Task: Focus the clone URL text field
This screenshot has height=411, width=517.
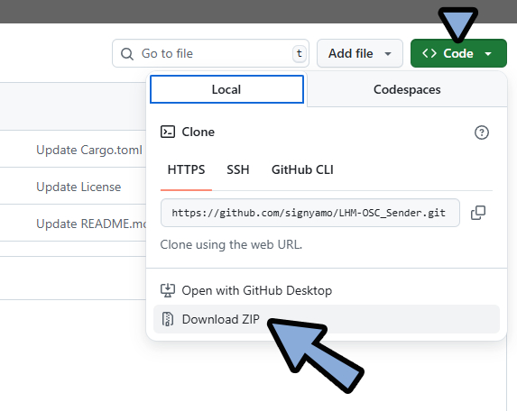Action: 310,213
